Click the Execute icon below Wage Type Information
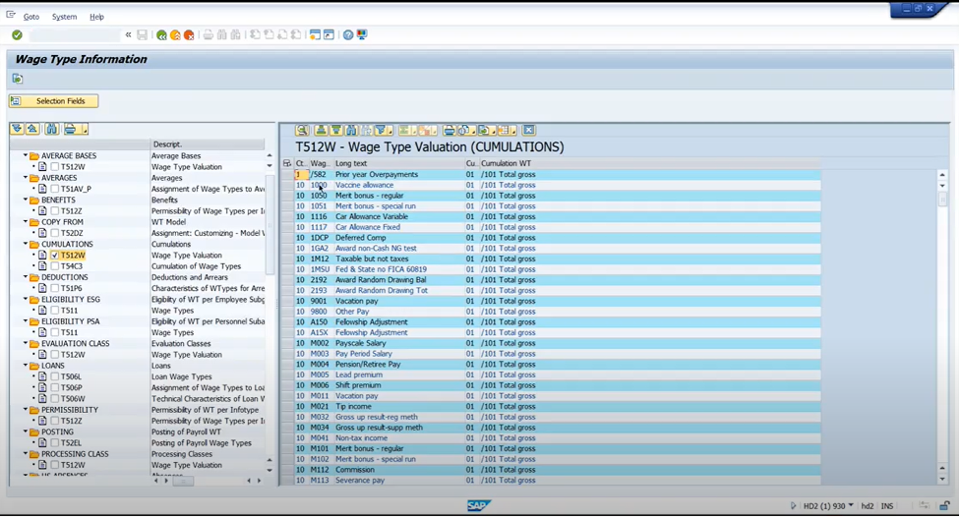Viewport: 961px width, 518px height. [18, 79]
